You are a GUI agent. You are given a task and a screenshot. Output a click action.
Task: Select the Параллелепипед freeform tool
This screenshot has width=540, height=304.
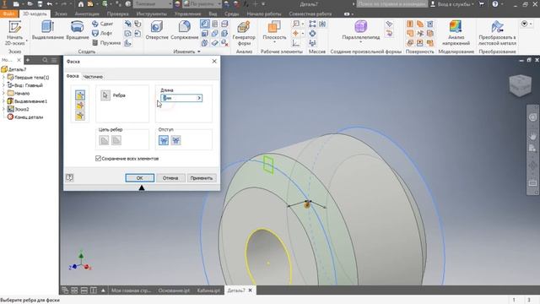pyautogui.click(x=360, y=31)
